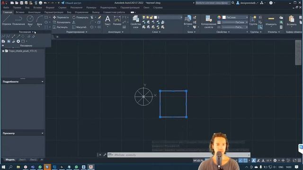Screen dimensions: 303x170
Task: Click the search magnifier icon in title bar
Action: [233, 3]
